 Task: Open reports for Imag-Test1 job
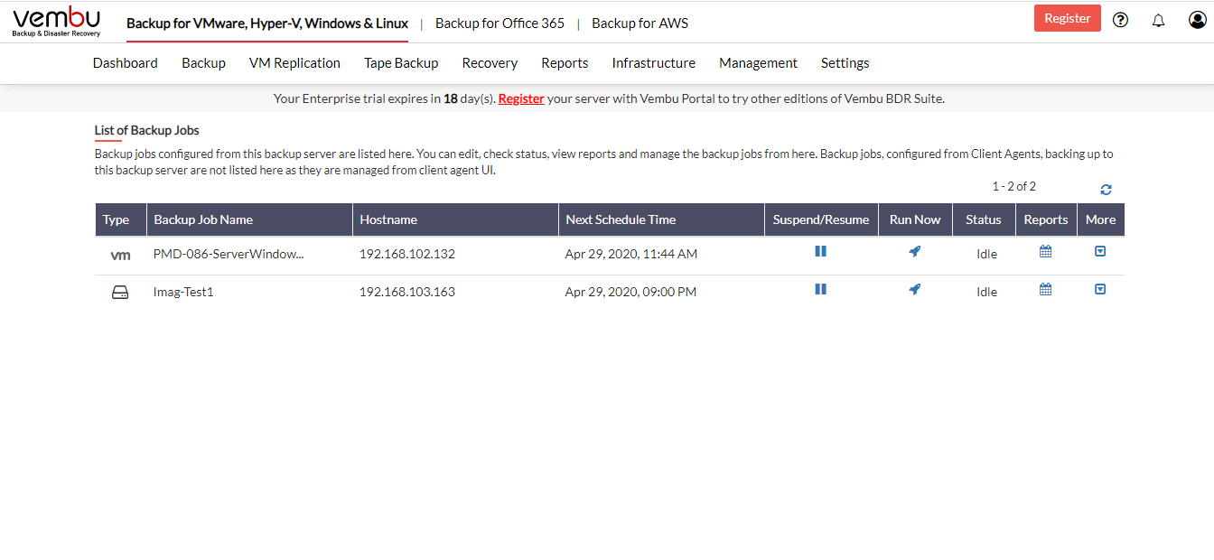click(1046, 290)
